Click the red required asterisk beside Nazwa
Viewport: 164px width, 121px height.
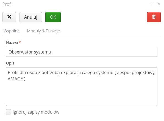[20, 42]
